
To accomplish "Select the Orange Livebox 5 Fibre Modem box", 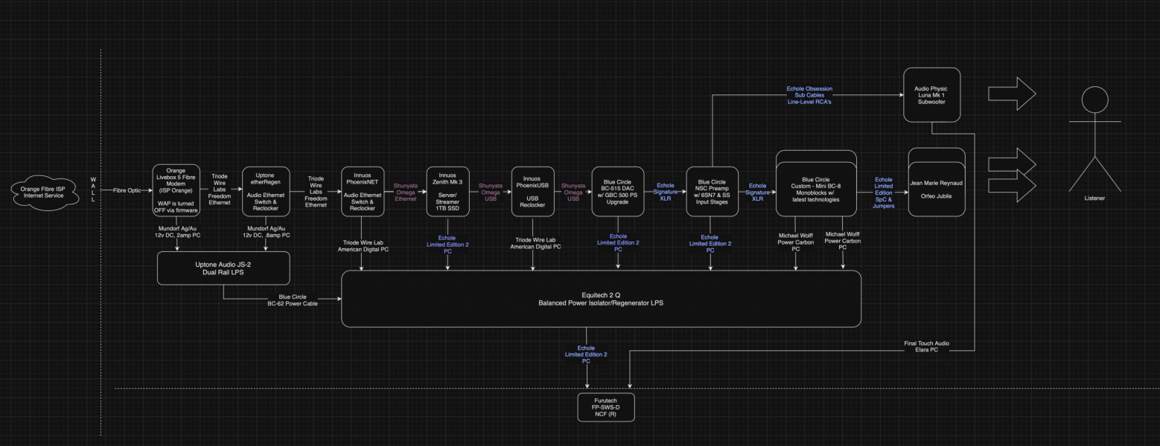I will pos(176,191).
